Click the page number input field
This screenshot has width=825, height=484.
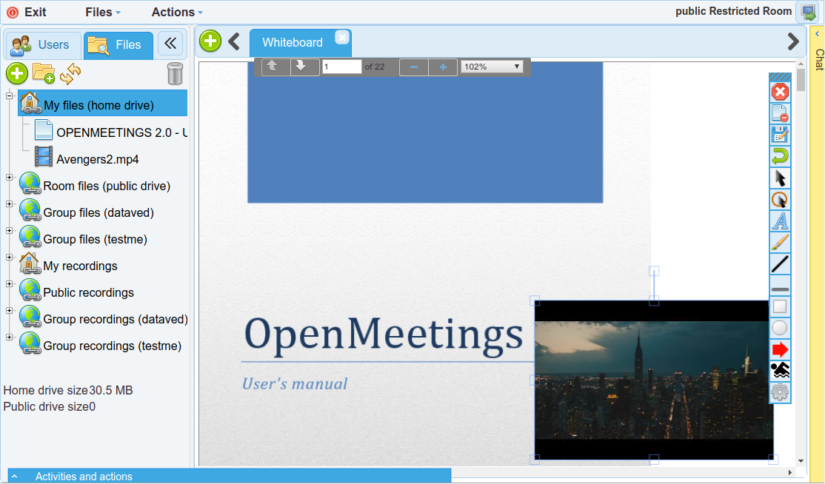pos(341,67)
